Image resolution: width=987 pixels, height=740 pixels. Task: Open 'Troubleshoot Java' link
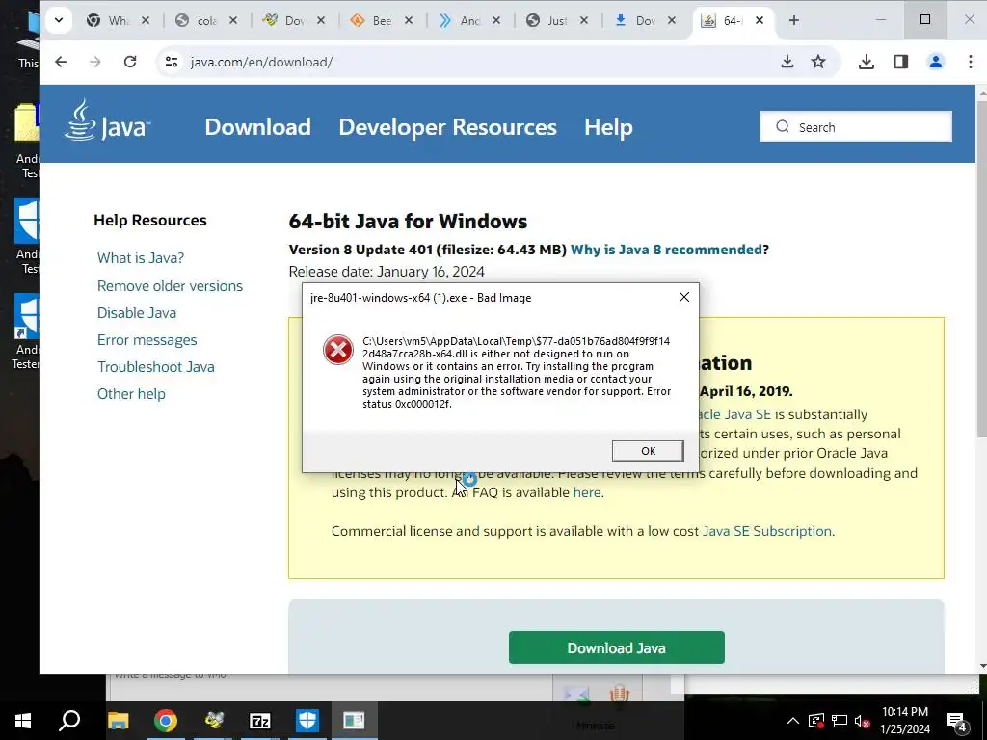pyautogui.click(x=155, y=367)
